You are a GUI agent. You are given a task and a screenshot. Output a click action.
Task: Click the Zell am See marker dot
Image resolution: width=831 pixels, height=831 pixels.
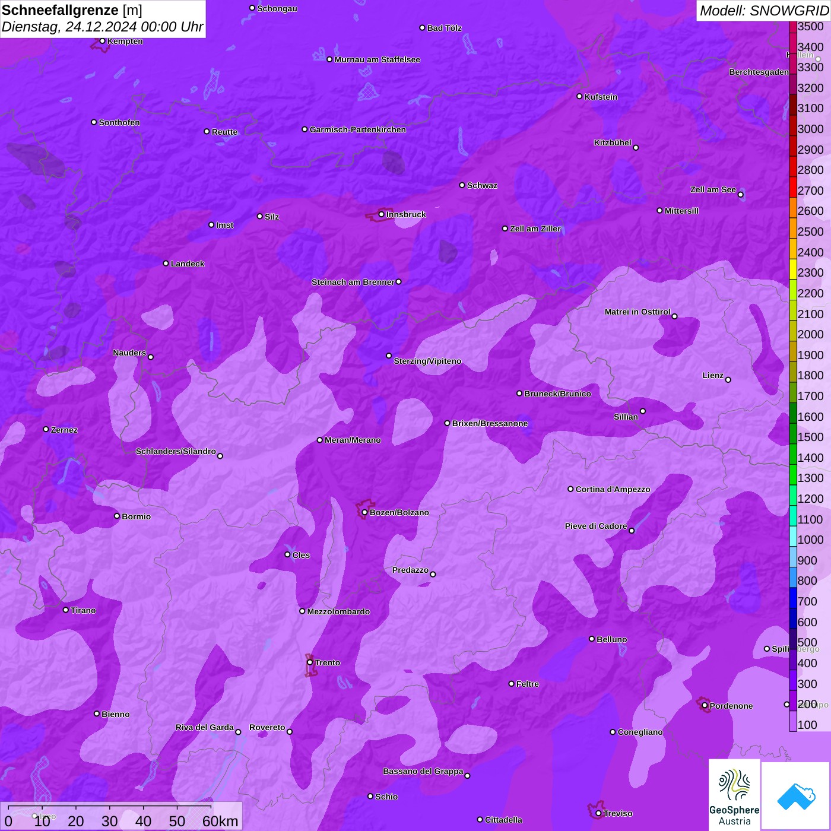(741, 195)
